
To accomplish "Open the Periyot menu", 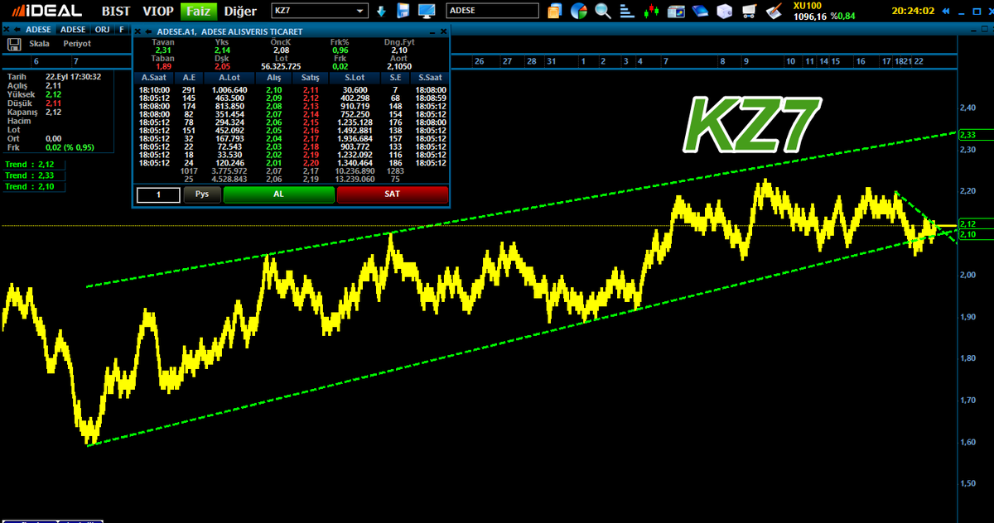I will [x=77, y=44].
